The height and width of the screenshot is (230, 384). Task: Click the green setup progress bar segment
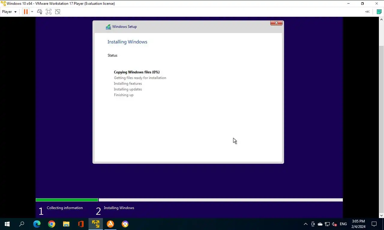pyautogui.click(x=67, y=200)
